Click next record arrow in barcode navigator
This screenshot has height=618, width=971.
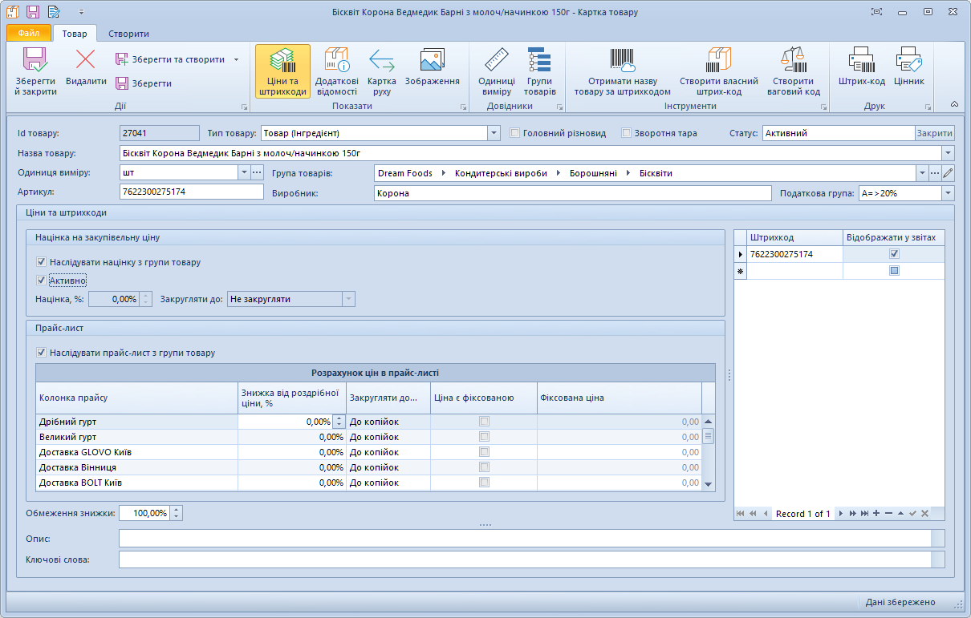(x=840, y=514)
